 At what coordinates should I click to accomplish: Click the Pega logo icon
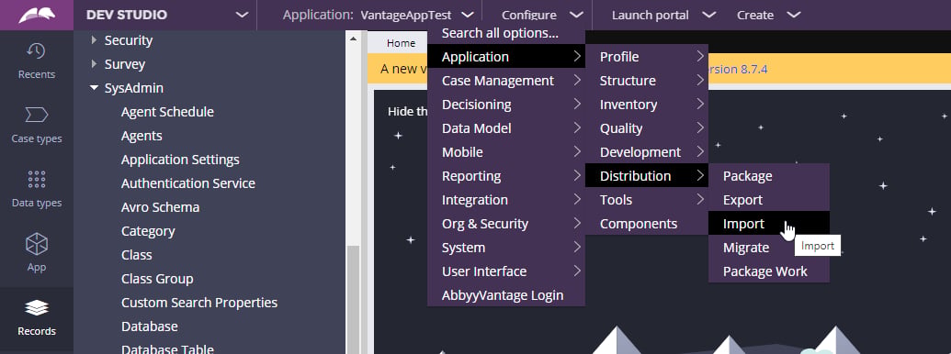(x=37, y=15)
